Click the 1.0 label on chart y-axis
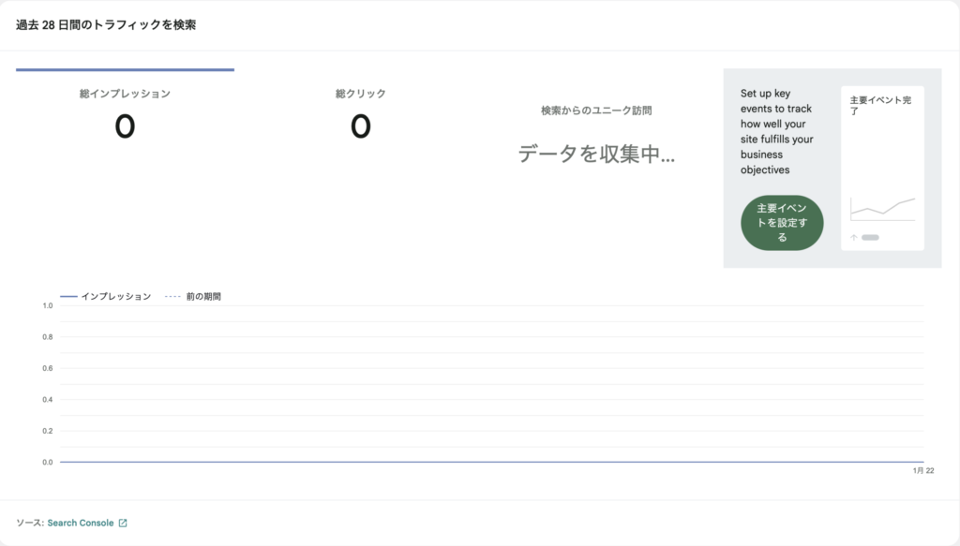960x546 pixels. click(x=47, y=306)
